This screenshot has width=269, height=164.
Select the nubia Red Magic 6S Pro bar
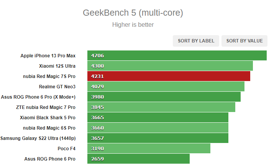click(x=158, y=128)
